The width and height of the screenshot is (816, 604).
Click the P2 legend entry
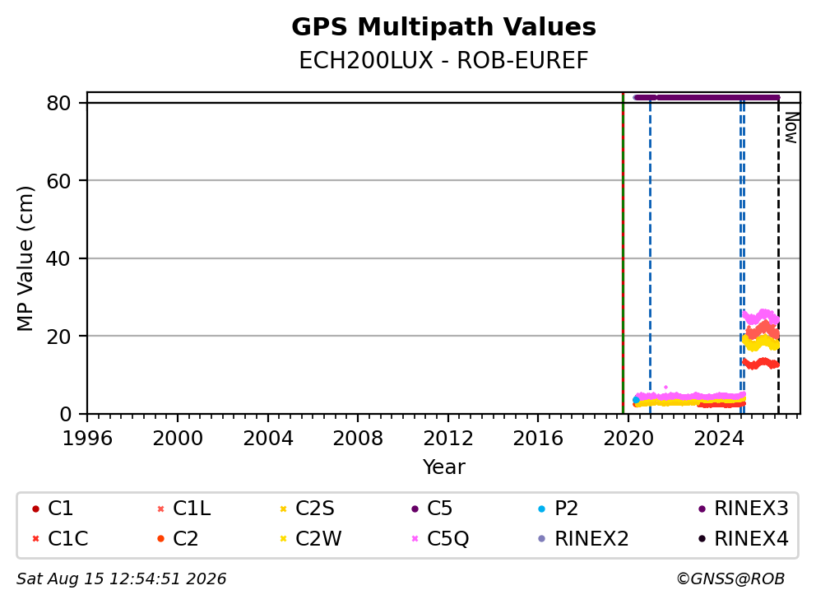tap(558, 509)
